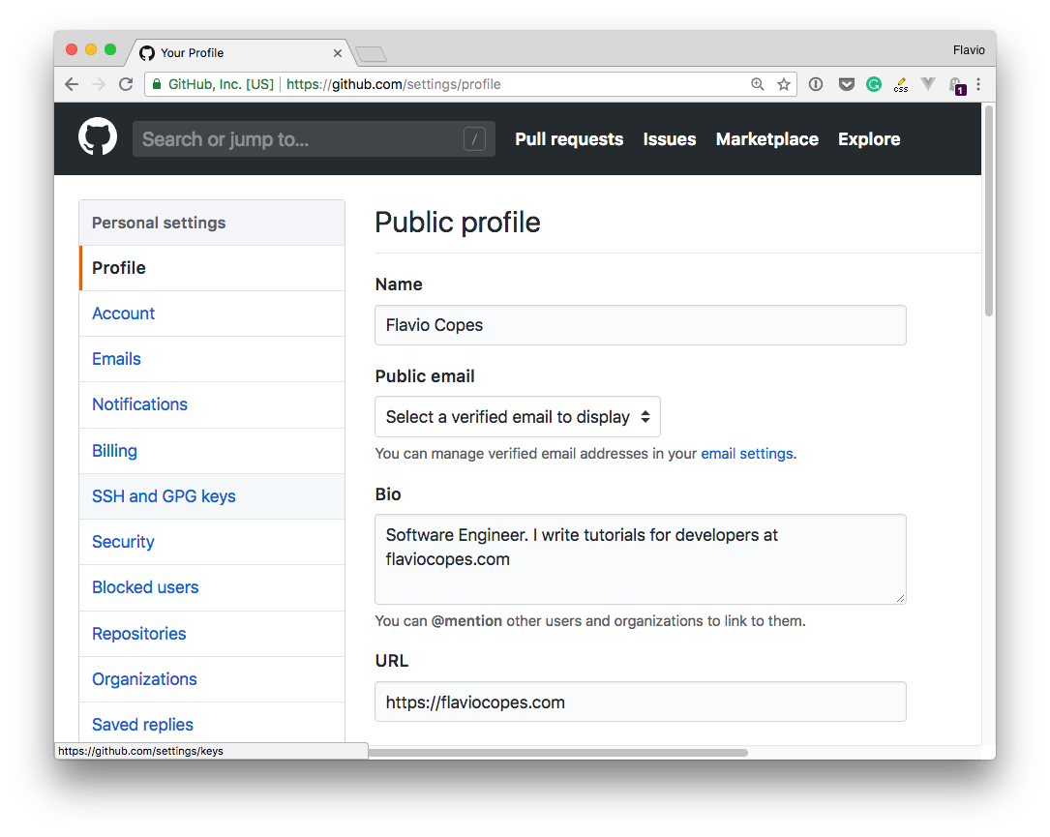Open Marketplace in the top navigation
This screenshot has width=1050, height=837.
pos(766,139)
